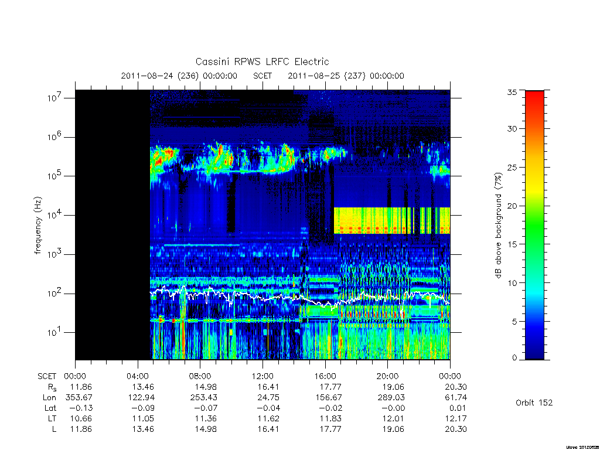This screenshot has width=600, height=450.
Task: Select longitude value 122.94
Action: click(x=141, y=398)
